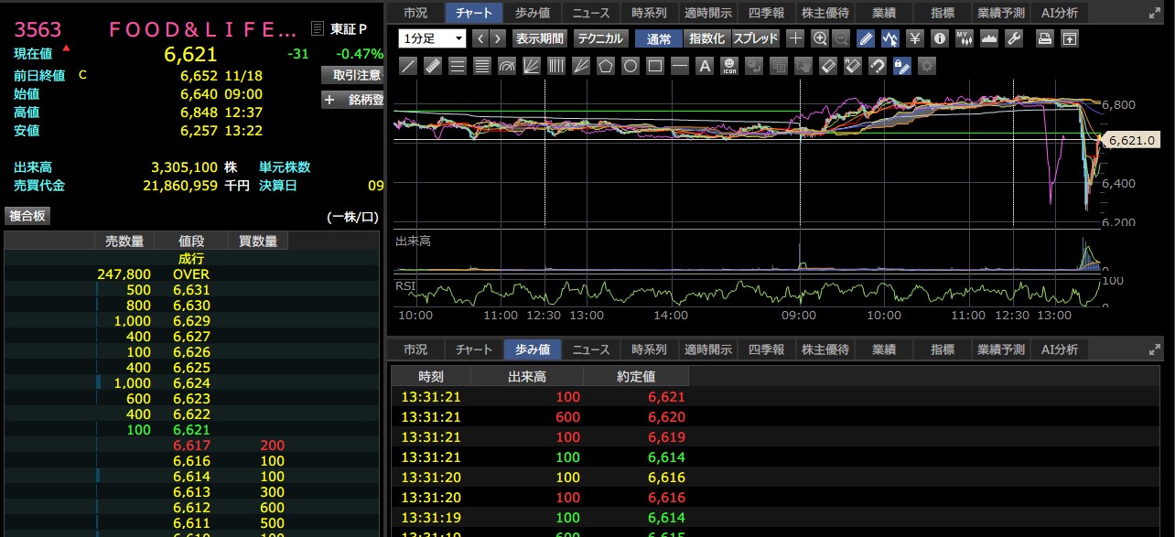Select the pentagon shape tool
Image resolution: width=1175 pixels, height=537 pixels.
(x=606, y=66)
